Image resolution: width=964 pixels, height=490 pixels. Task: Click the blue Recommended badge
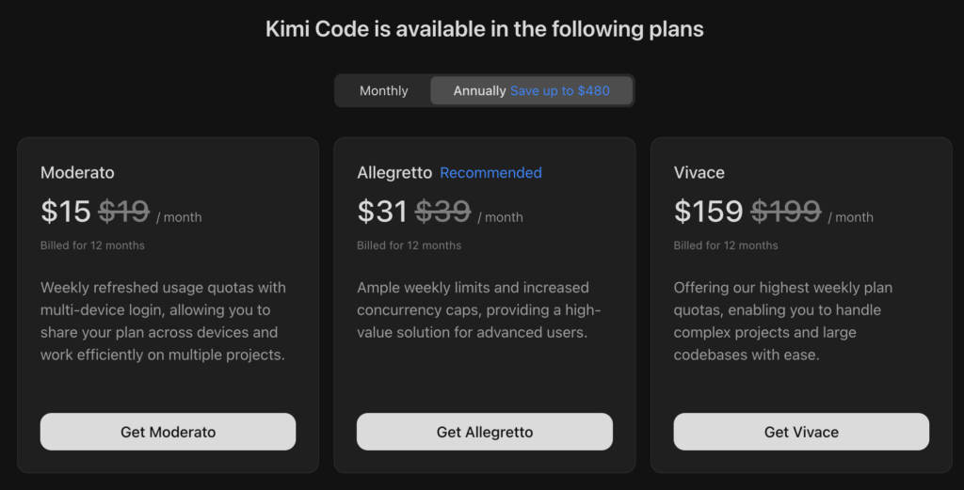tap(490, 173)
